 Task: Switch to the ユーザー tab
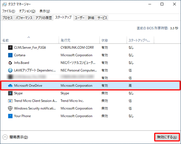point(80,18)
